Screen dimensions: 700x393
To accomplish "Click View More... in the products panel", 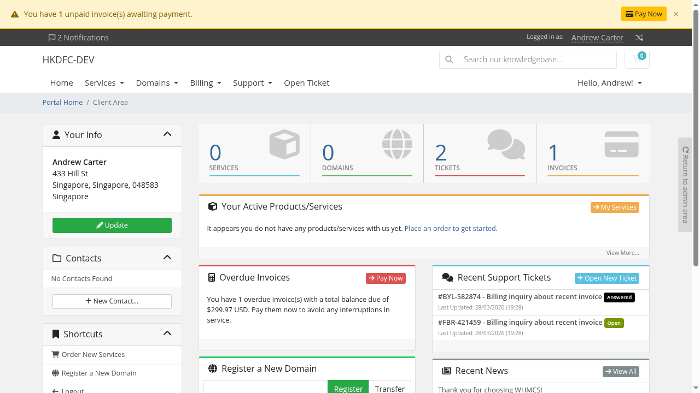I will [x=622, y=253].
